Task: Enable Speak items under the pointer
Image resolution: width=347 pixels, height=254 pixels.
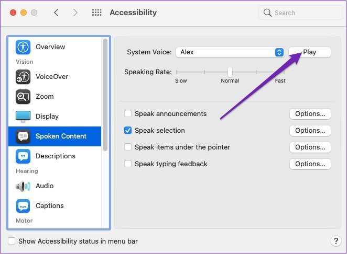Action: click(128, 147)
